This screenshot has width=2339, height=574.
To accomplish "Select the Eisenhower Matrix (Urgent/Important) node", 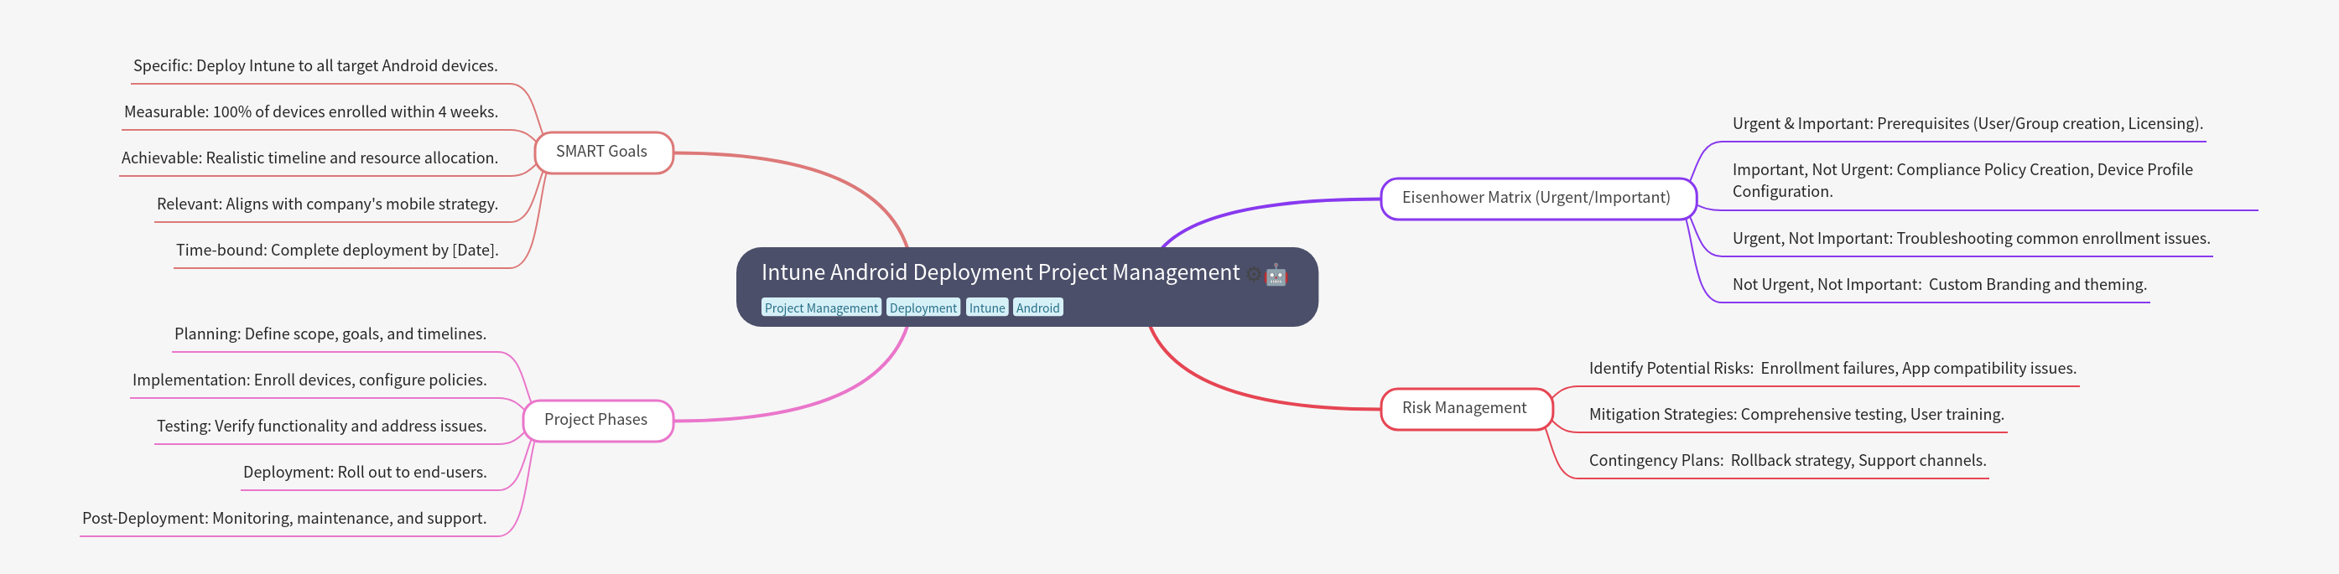I will tap(1537, 199).
